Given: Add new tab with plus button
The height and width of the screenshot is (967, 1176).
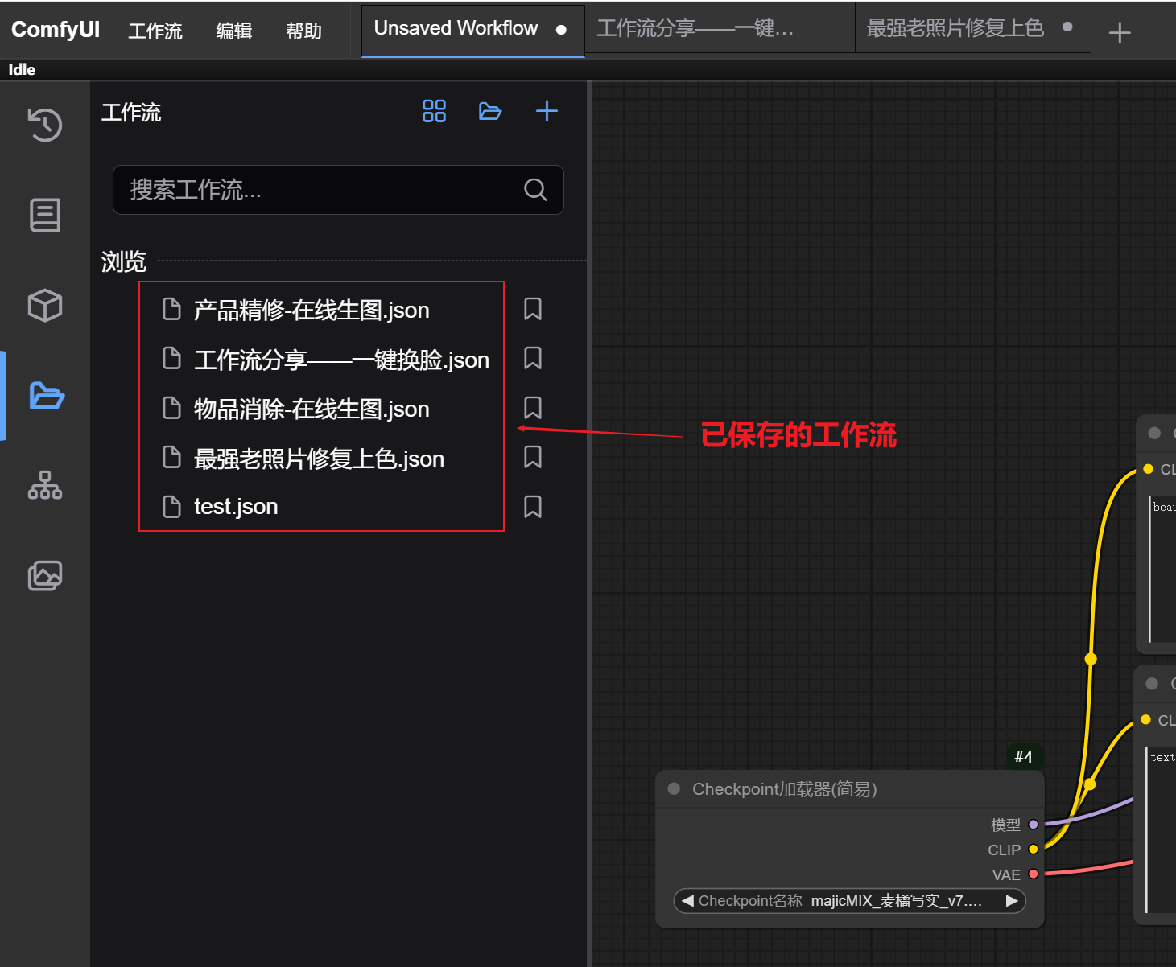Looking at the screenshot, I should pos(1119,33).
